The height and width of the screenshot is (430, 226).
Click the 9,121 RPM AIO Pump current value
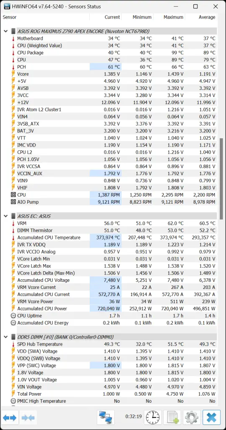coord(109,202)
